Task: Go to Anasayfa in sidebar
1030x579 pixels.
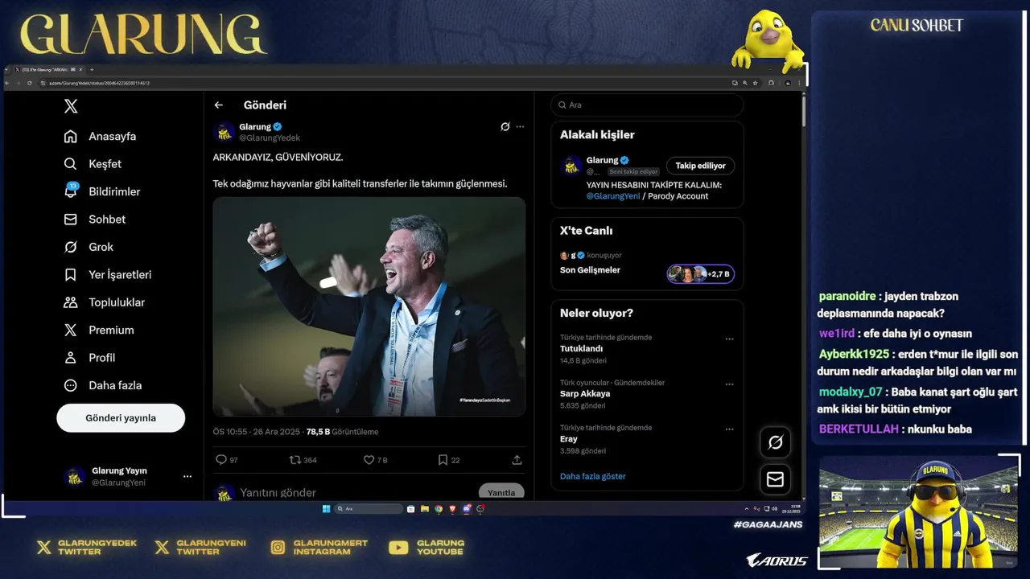Action: pyautogui.click(x=101, y=136)
